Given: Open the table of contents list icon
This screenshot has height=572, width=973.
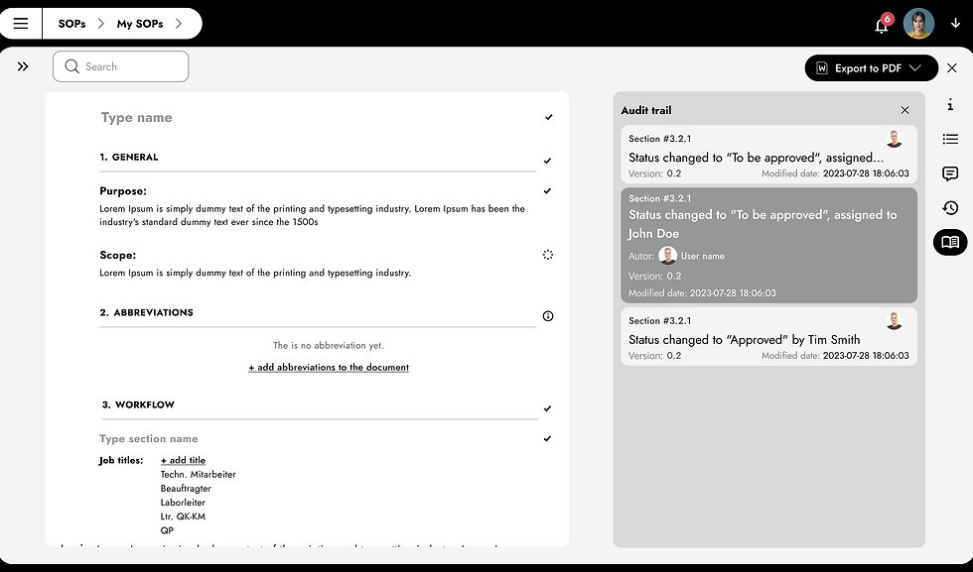Looking at the screenshot, I should pos(950,139).
